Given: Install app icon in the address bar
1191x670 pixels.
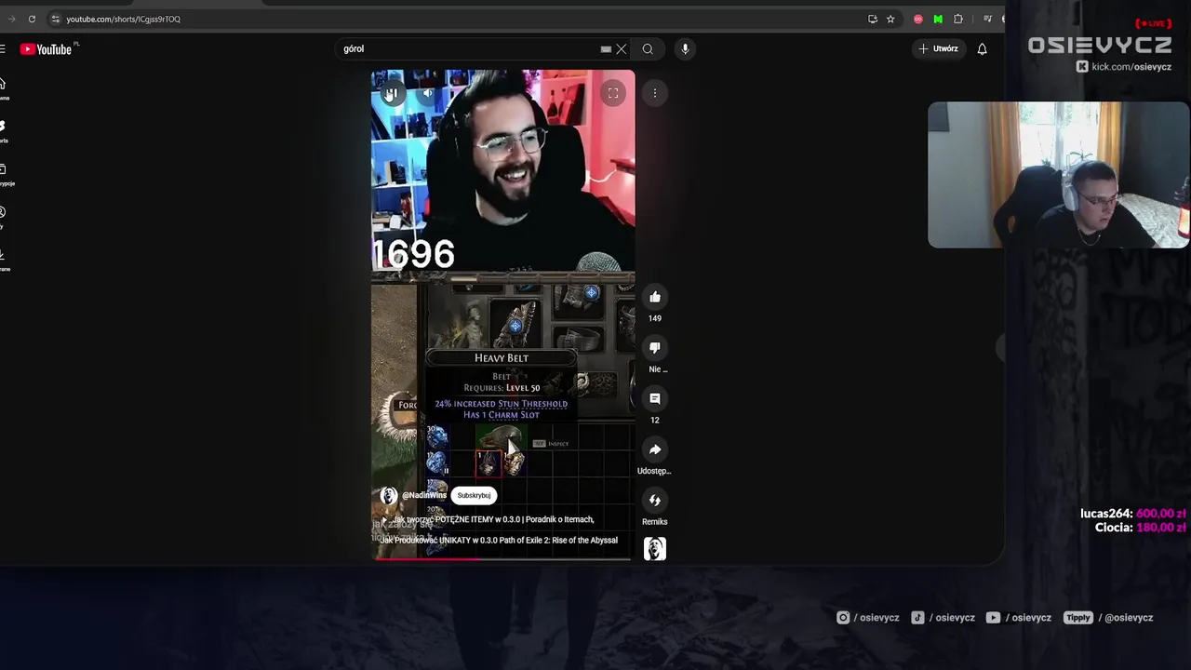Looking at the screenshot, I should [873, 19].
